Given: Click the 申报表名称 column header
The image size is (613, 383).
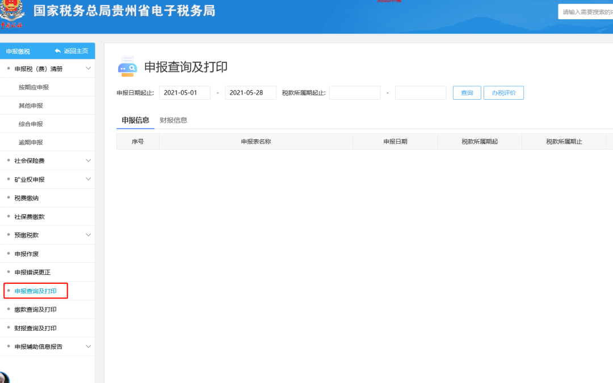Looking at the screenshot, I should pyautogui.click(x=256, y=141).
